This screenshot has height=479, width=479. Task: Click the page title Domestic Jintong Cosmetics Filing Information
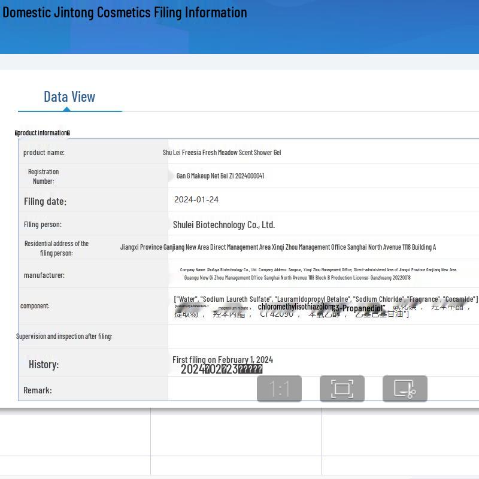pos(125,13)
